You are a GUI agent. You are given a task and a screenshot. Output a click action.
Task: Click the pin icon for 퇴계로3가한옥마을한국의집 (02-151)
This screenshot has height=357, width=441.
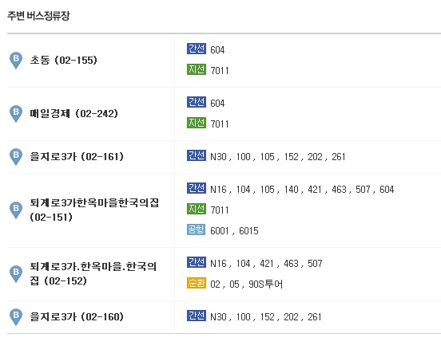click(16, 210)
